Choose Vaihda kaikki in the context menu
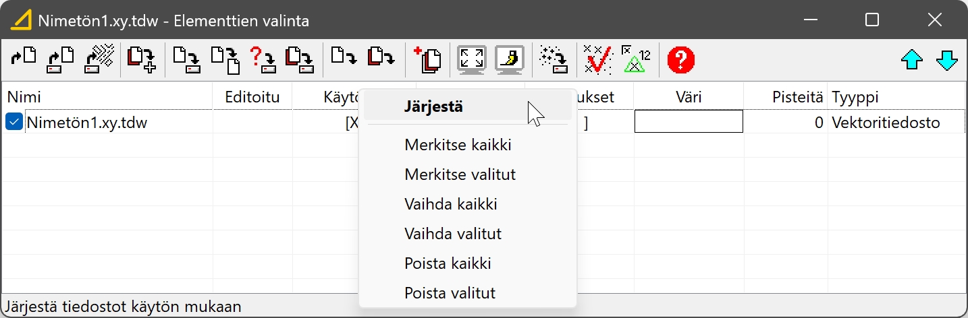This screenshot has width=968, height=318. tap(467, 204)
